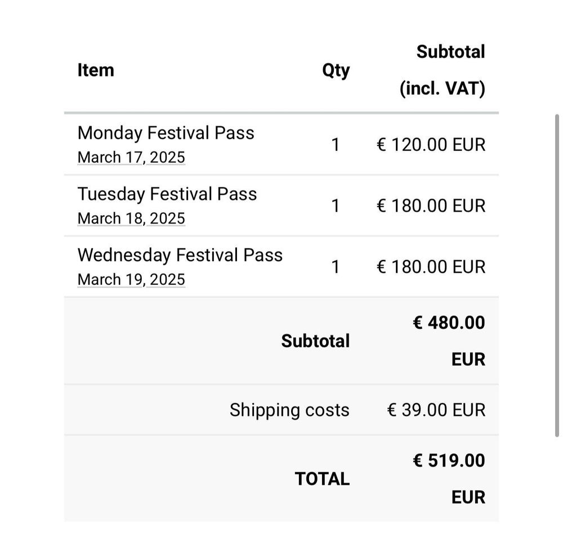
Task: Click the March 17, 2025 date
Action: coord(131,157)
